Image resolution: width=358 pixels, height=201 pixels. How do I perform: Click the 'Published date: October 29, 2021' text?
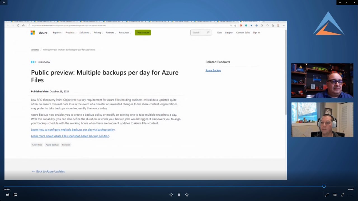(50, 91)
